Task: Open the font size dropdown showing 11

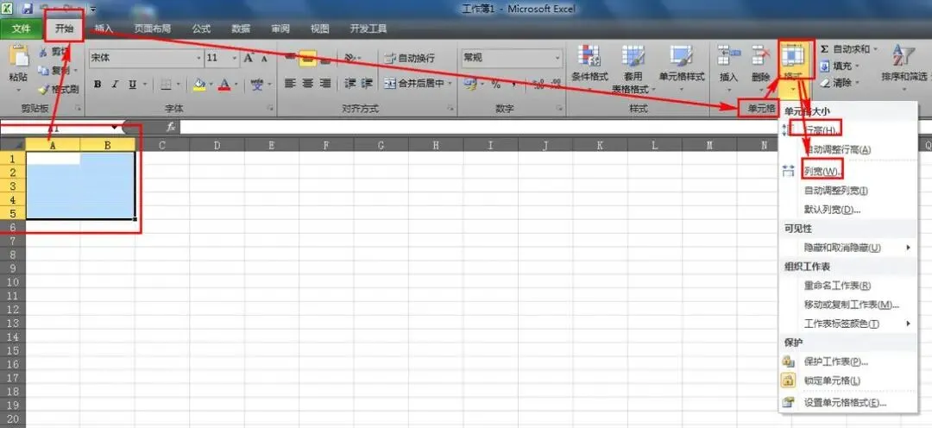Action: point(235,59)
